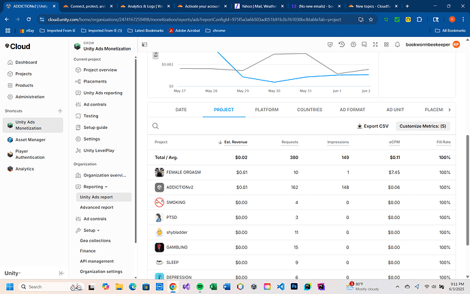Open Unity Ads report link
470x294 pixels.
(104, 197)
